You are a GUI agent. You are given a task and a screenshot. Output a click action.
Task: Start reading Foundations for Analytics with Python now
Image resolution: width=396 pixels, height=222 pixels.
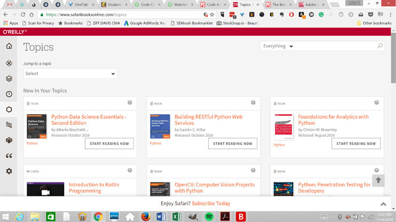356,144
